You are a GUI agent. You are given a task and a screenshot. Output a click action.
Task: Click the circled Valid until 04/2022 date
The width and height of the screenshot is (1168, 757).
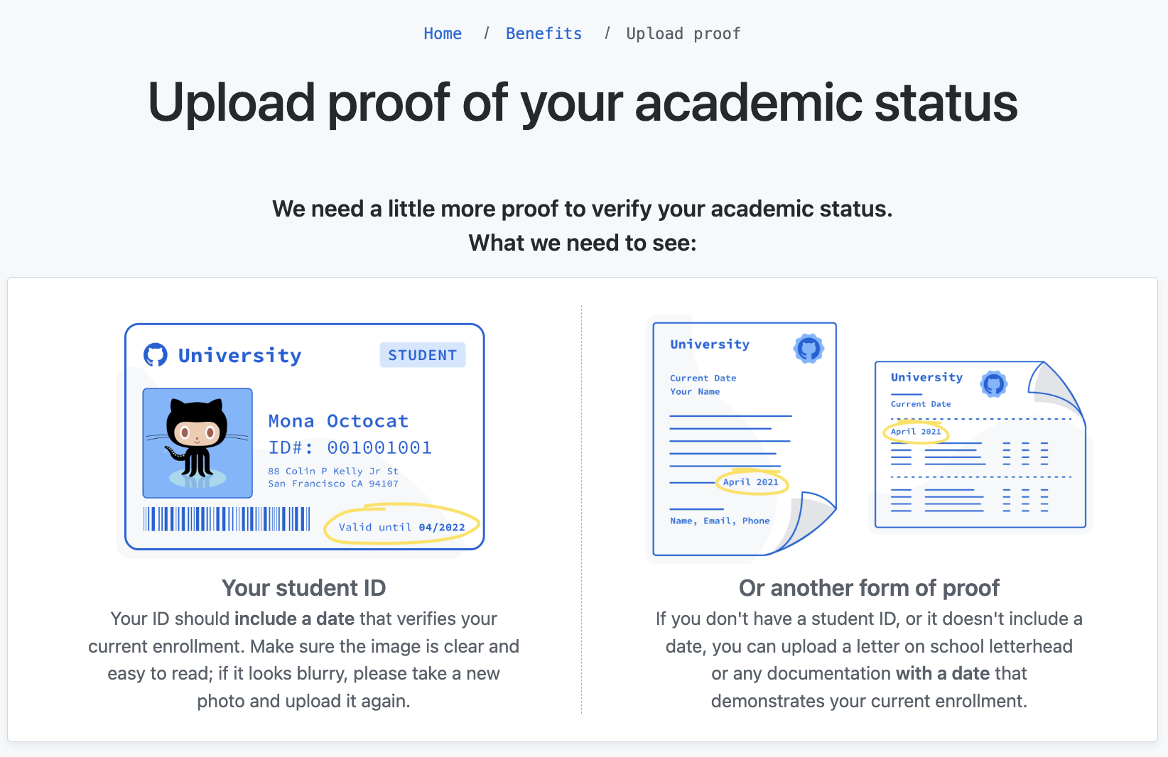[x=401, y=525]
